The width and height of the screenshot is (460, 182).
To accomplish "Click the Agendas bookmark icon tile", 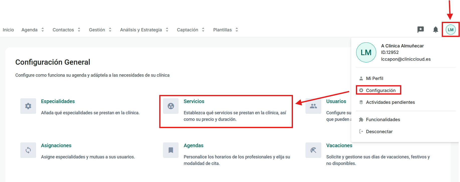I will click(x=171, y=150).
